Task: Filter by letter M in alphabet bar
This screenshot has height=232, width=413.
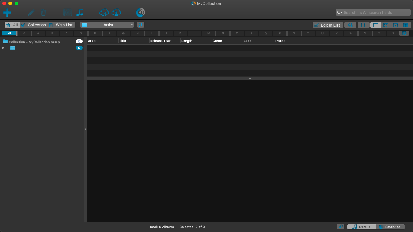Action: (209, 33)
